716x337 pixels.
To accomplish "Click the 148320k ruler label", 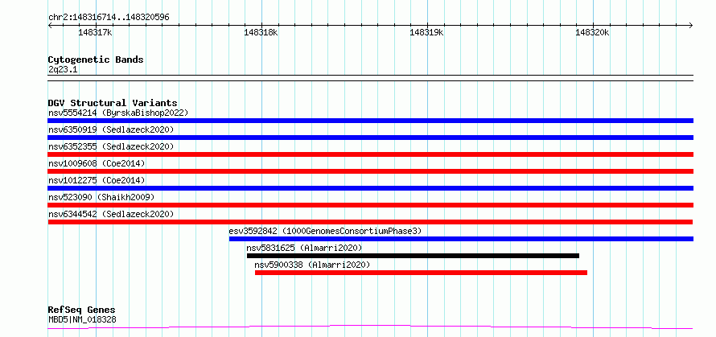I will click(593, 32).
